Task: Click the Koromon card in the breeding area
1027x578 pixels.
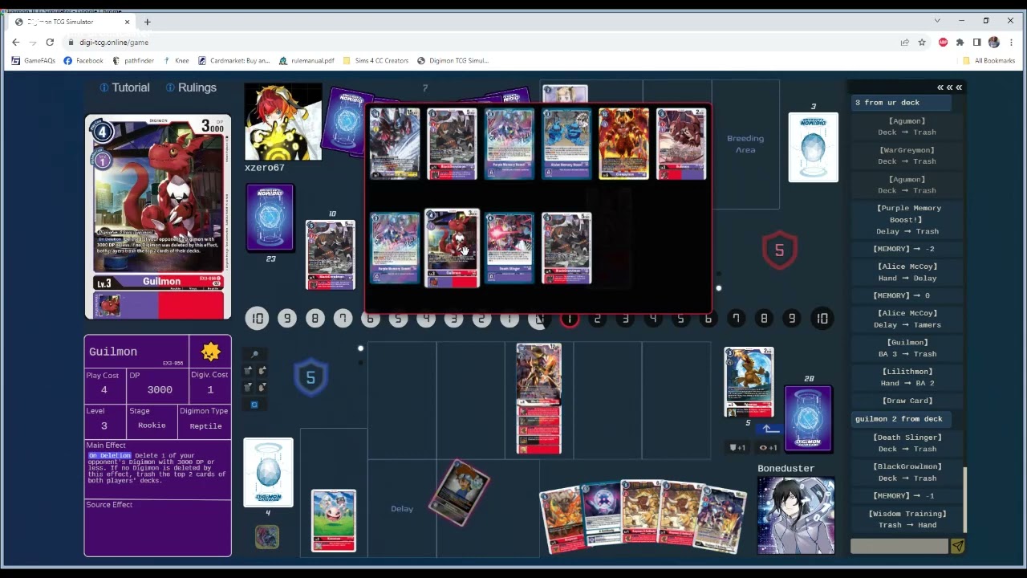Action: pyautogui.click(x=334, y=520)
